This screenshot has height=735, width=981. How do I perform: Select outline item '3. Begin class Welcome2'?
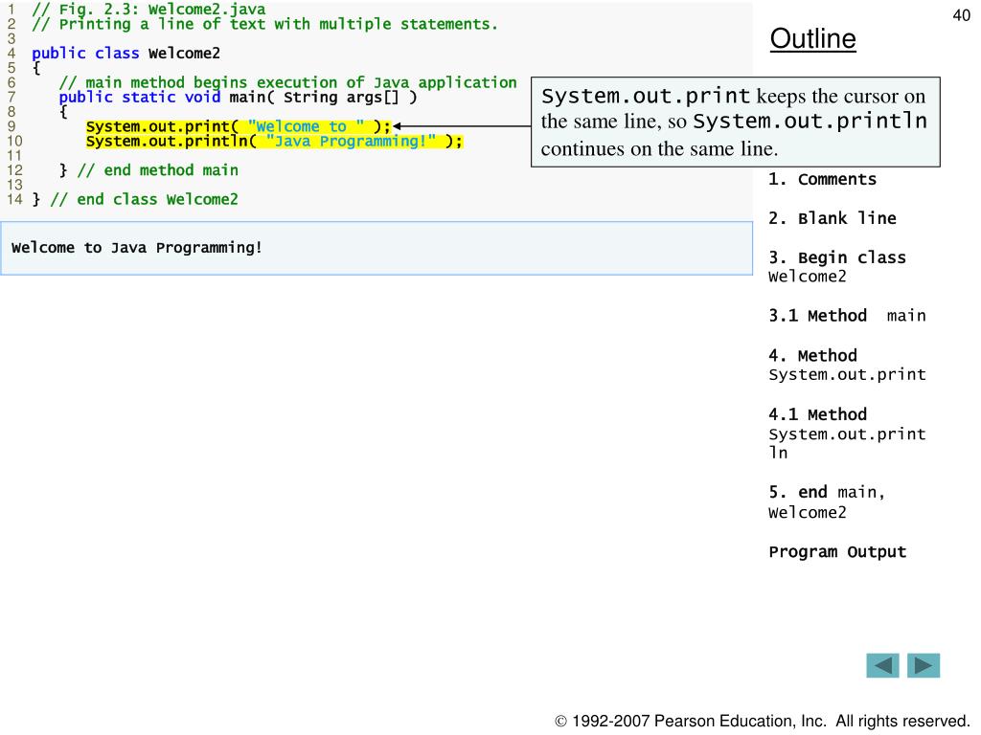(837, 267)
